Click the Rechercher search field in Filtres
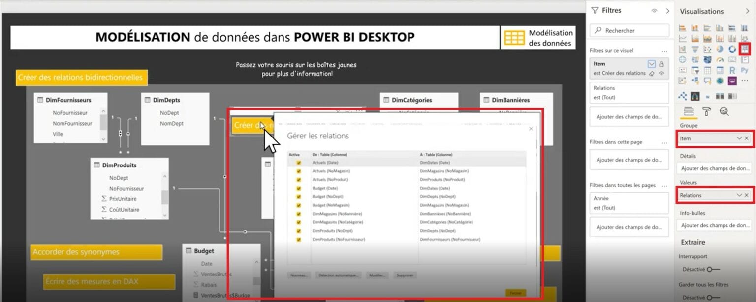Viewport: 756px width, 302px height. pyautogui.click(x=629, y=30)
